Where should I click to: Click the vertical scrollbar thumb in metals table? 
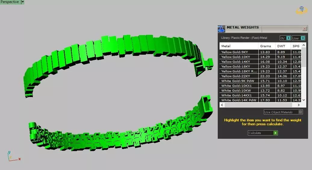click(x=304, y=58)
